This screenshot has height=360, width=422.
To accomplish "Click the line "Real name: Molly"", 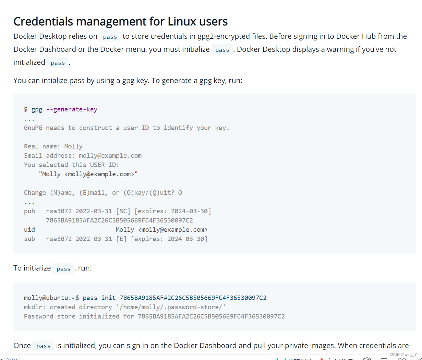I will (53, 146).
